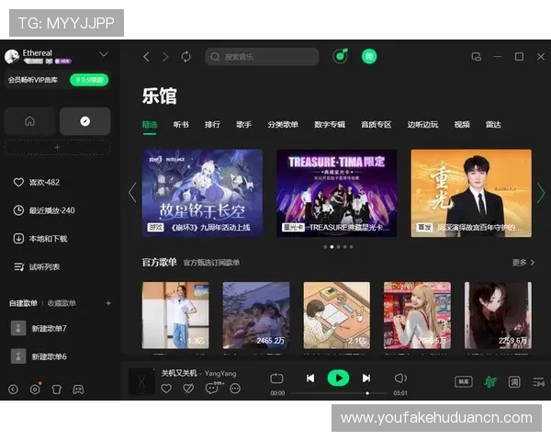Select the 听书 tab
This screenshot has width=551, height=441.
181,125
